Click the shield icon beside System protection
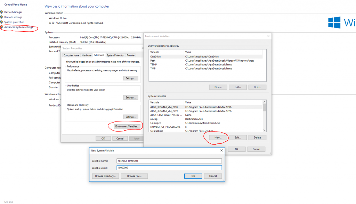This screenshot has width=356, height=204. [x=1, y=22]
